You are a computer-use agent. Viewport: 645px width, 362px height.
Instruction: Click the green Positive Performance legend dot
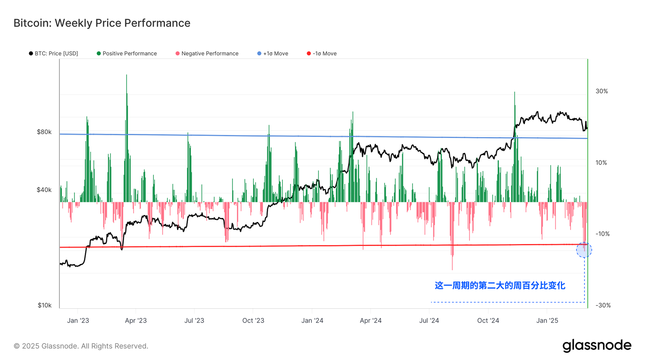[99, 53]
